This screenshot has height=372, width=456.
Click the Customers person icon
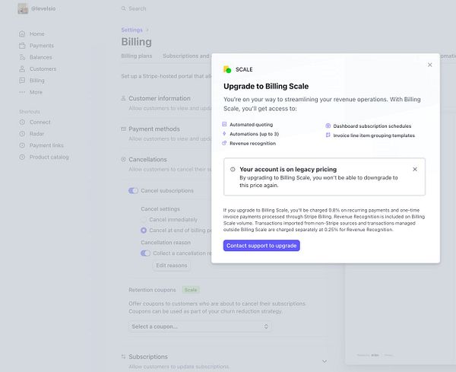(22, 68)
